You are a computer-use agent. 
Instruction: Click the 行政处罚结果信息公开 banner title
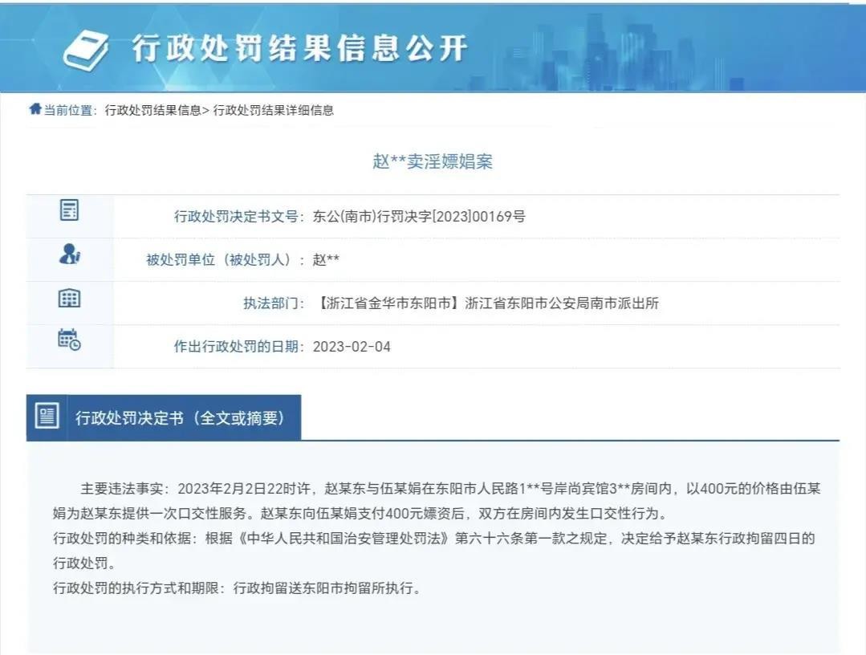299,50
